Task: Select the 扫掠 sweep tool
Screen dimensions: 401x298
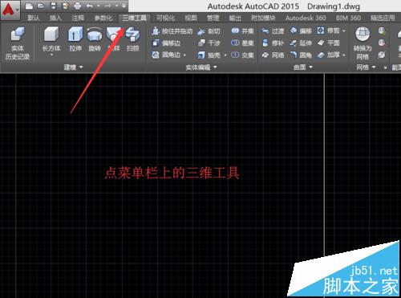Action: click(133, 39)
